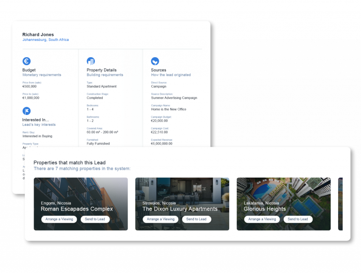Viewport: 361px width, 273px height.
Task: Select the Monetary requirements subtitle
Action: (x=42, y=75)
